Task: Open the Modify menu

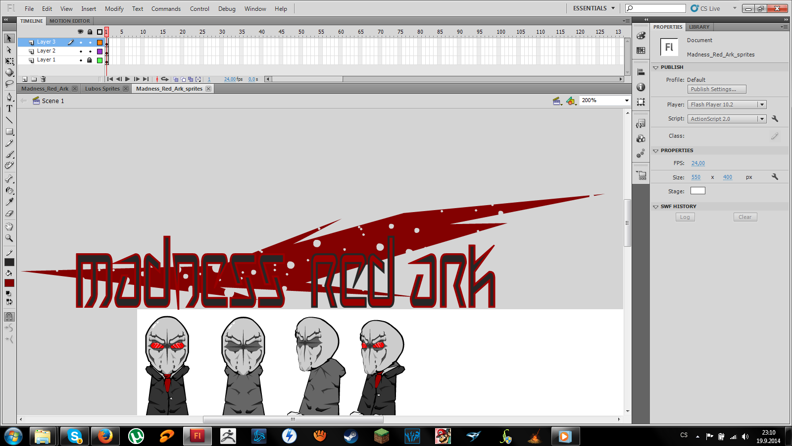Action: pos(114,9)
